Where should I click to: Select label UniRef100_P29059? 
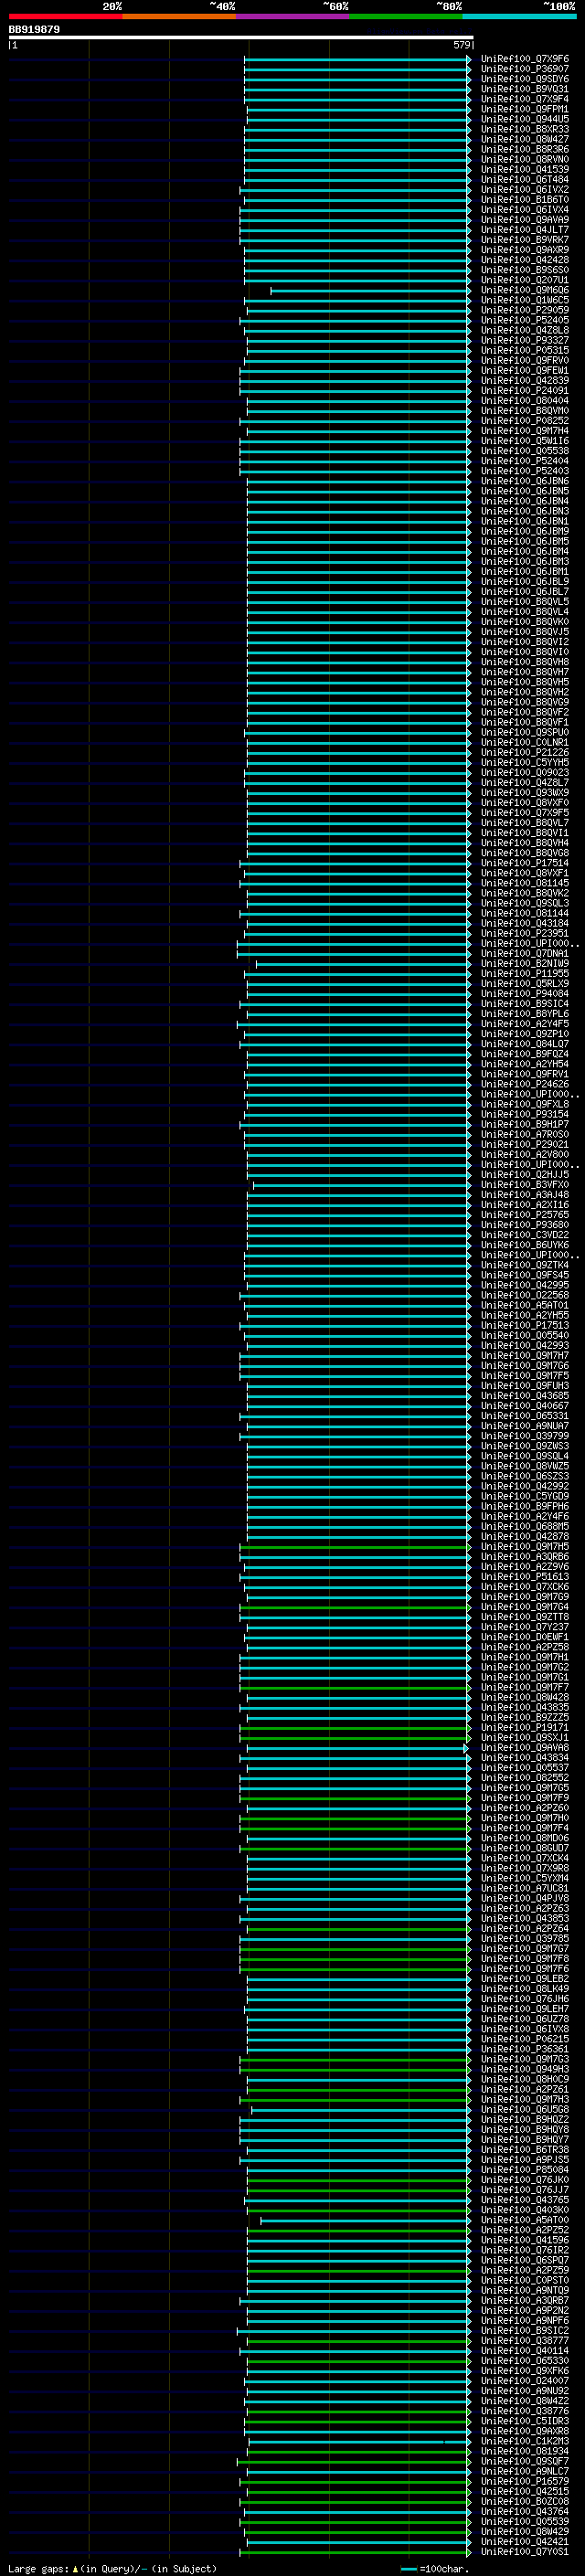[524, 310]
